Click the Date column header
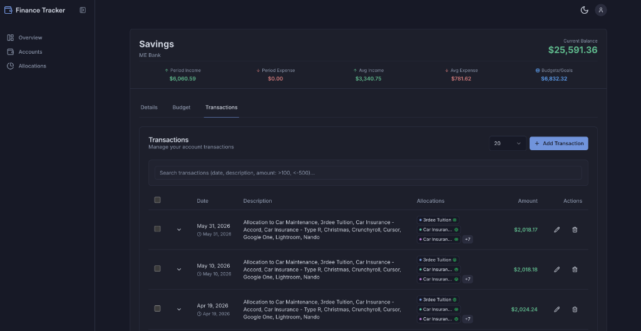Image resolution: width=641 pixels, height=331 pixels. click(202, 201)
